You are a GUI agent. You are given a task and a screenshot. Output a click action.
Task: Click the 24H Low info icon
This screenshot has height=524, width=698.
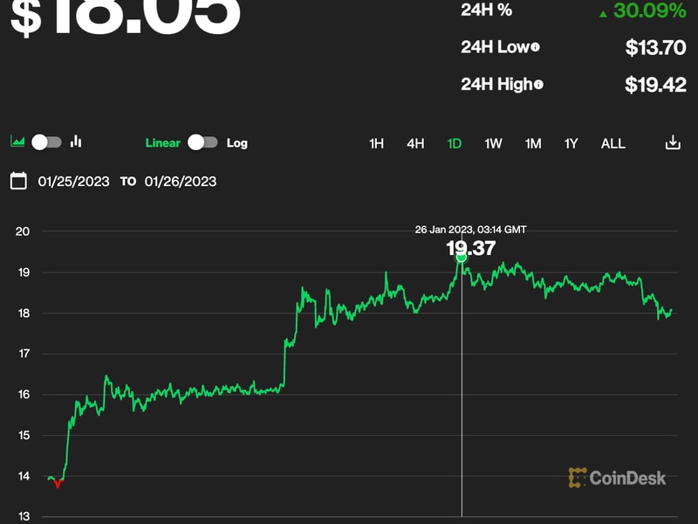click(x=535, y=48)
